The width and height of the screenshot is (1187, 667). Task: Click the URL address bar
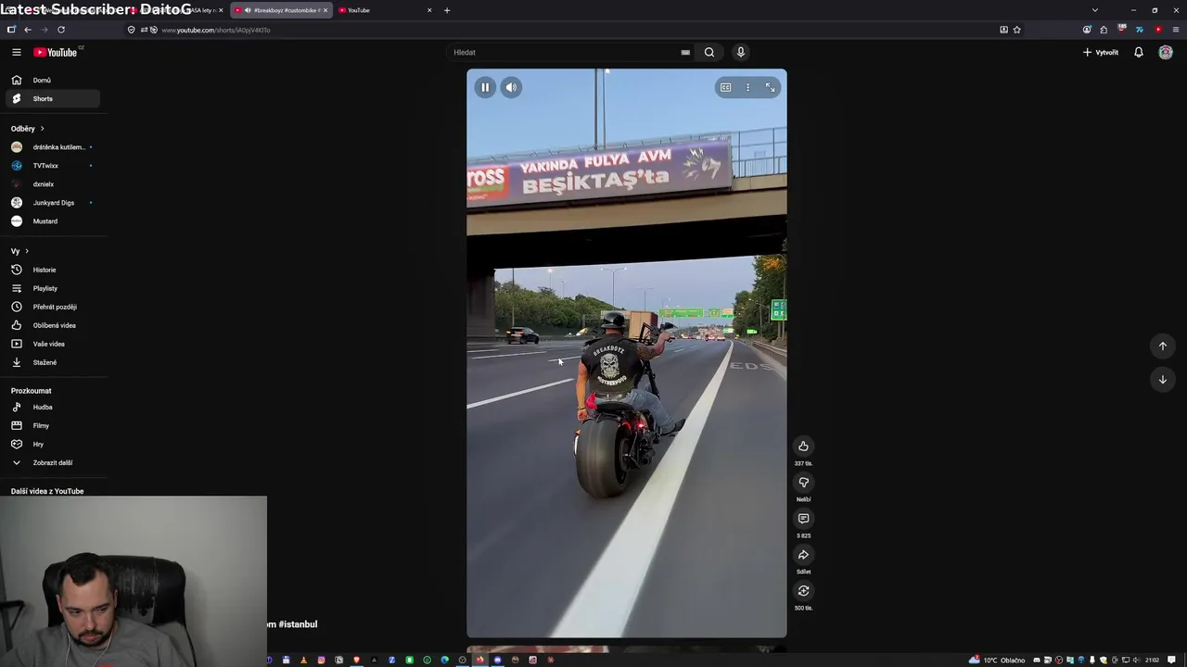pos(575,30)
